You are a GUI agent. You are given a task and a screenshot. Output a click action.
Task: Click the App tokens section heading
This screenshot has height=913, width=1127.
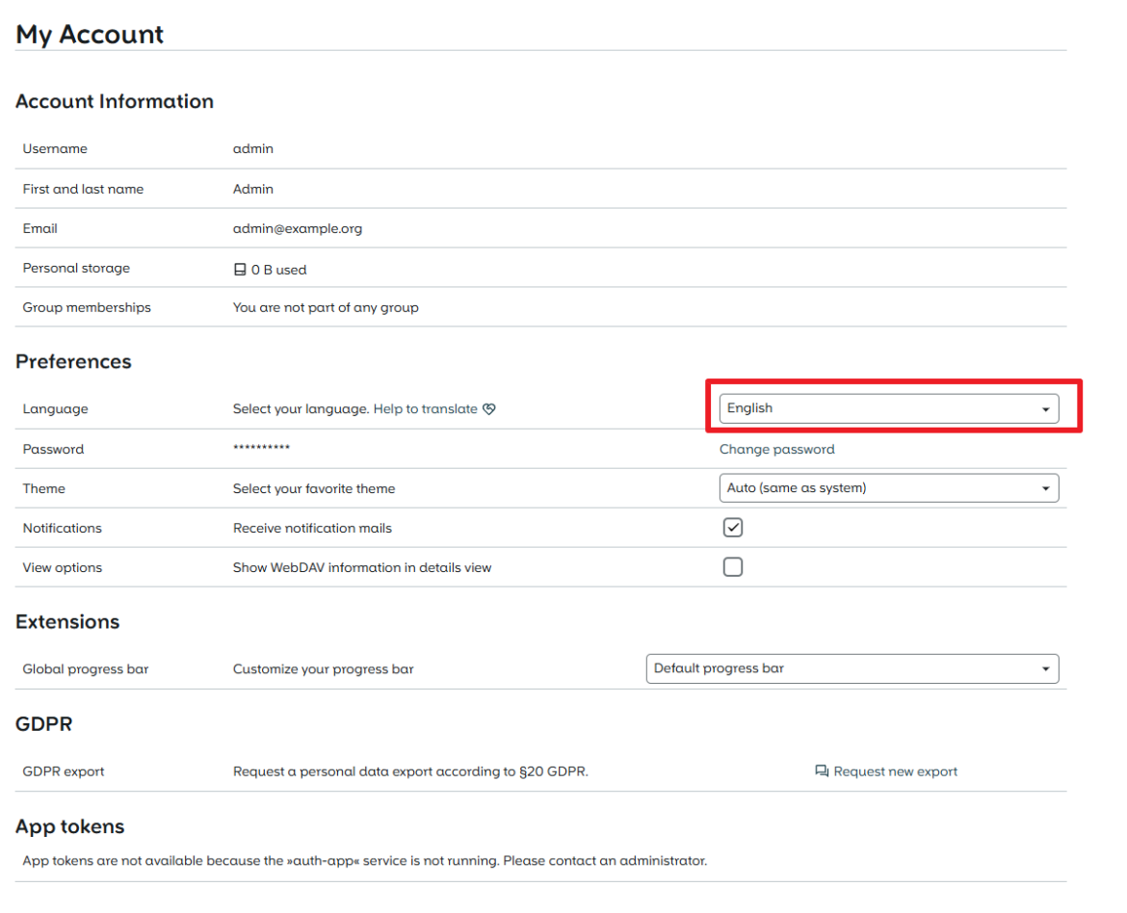click(69, 826)
